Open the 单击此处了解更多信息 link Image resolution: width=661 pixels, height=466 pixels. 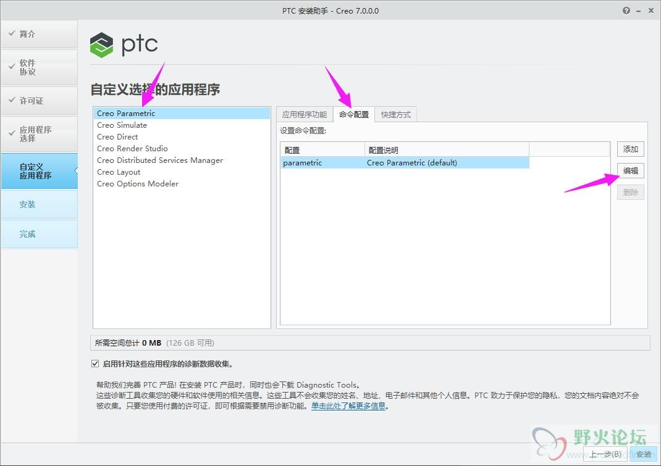(x=348, y=406)
